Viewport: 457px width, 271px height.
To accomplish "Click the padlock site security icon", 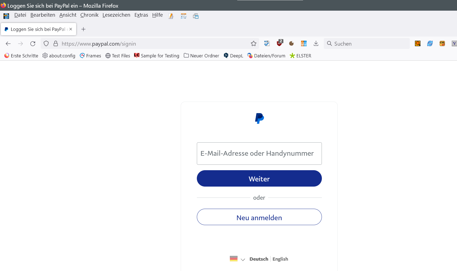I will (56, 44).
